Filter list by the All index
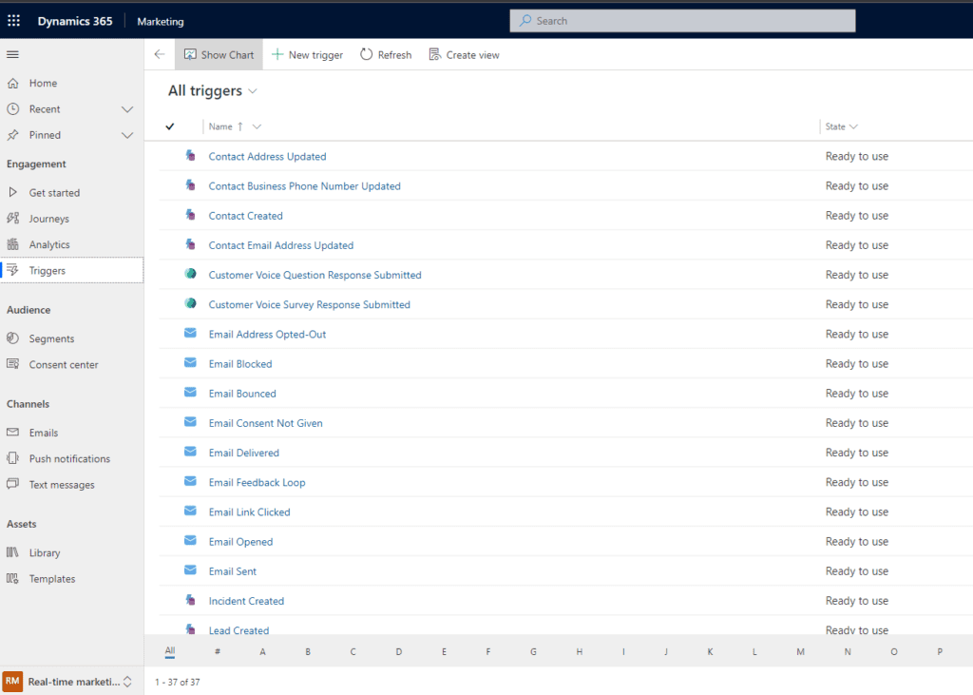 point(170,651)
